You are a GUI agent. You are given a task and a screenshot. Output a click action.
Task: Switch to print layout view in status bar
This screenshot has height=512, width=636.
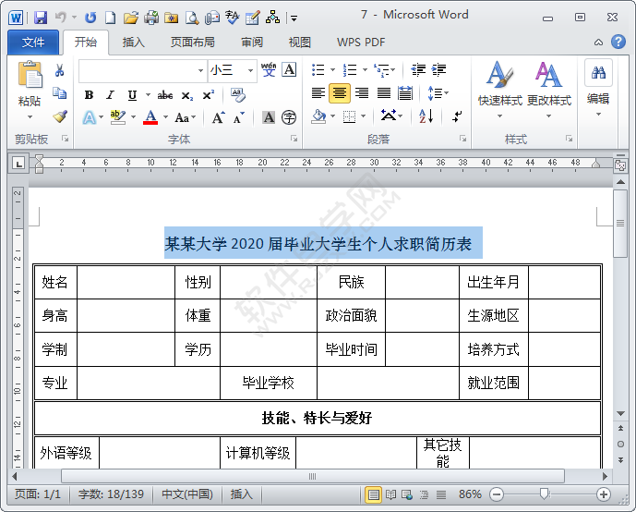(x=374, y=494)
